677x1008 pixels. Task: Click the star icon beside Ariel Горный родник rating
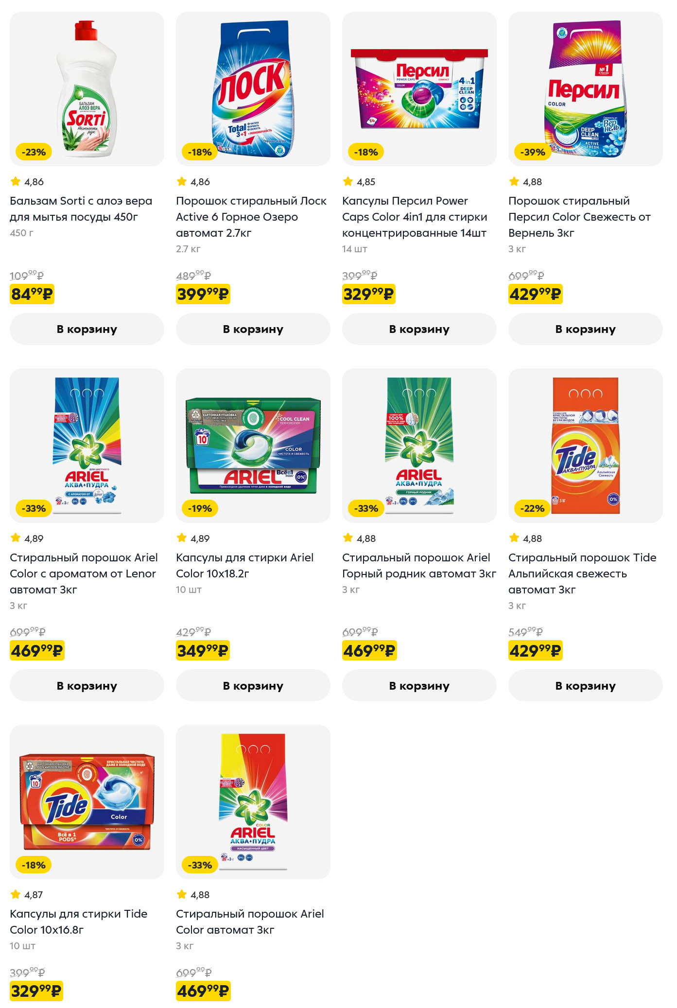click(348, 538)
